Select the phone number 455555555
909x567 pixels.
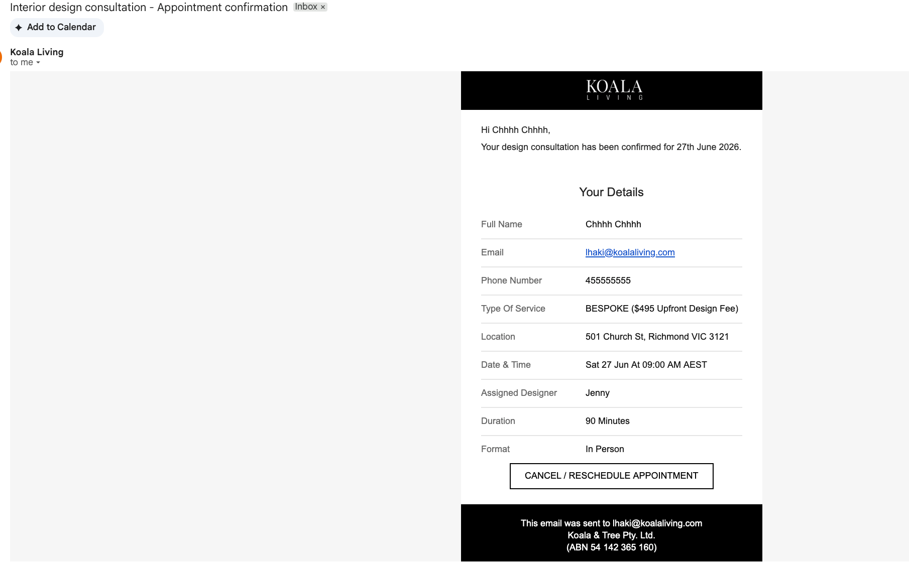(608, 280)
